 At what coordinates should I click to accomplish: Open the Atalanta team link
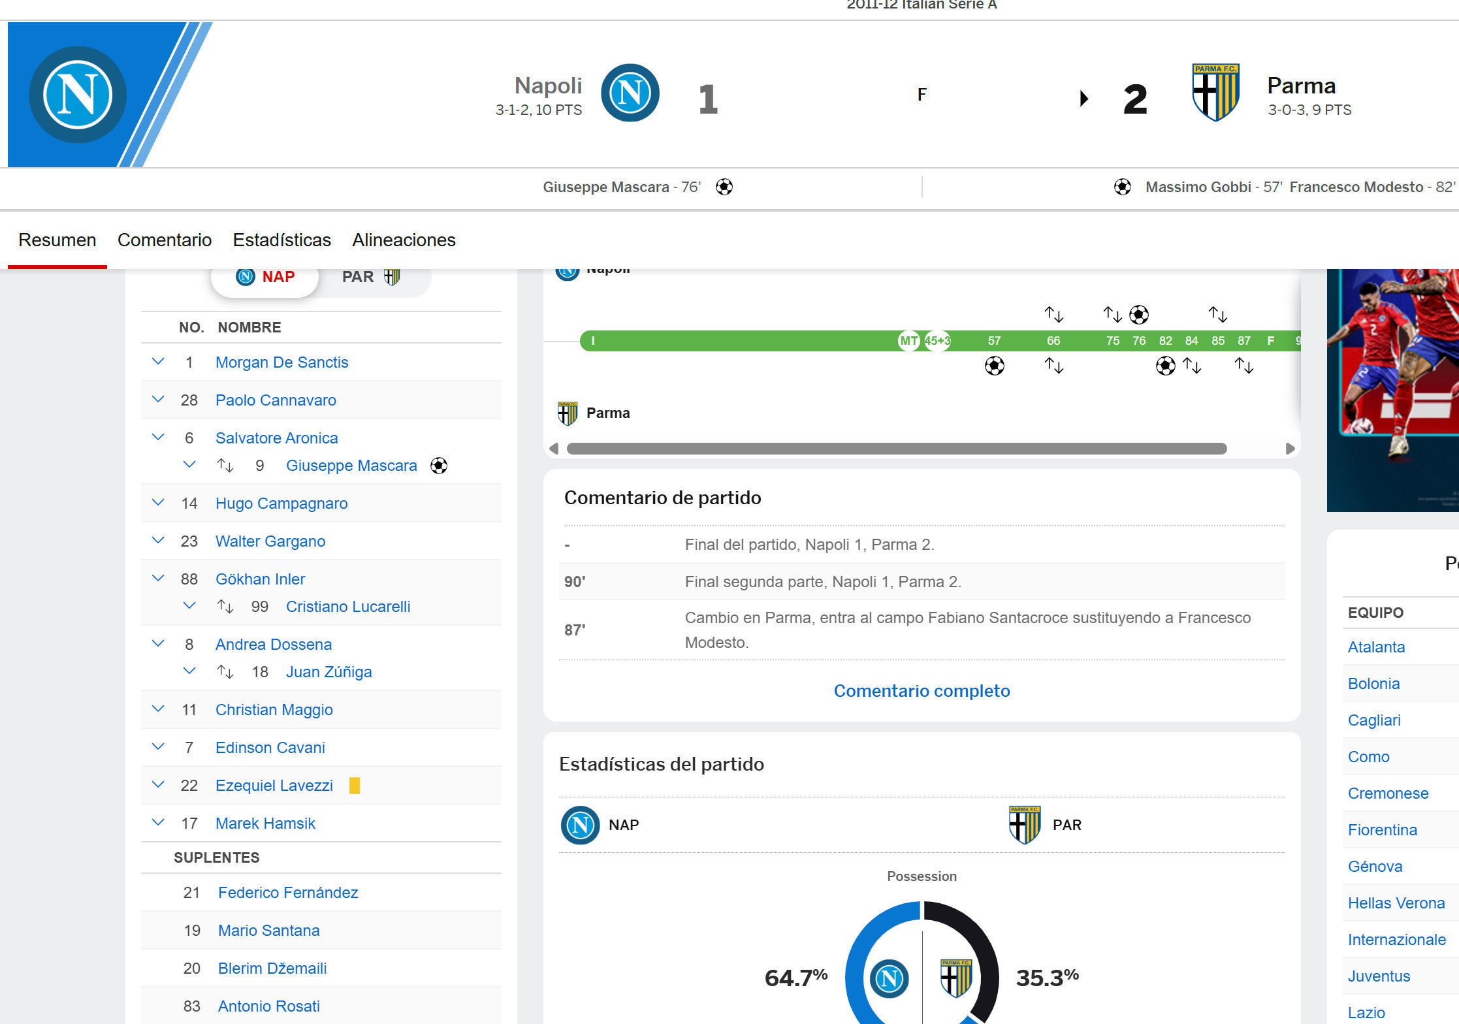click(1376, 647)
